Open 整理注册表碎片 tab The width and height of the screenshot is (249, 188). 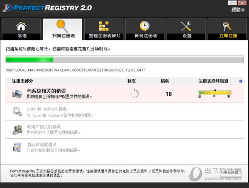click(x=104, y=29)
